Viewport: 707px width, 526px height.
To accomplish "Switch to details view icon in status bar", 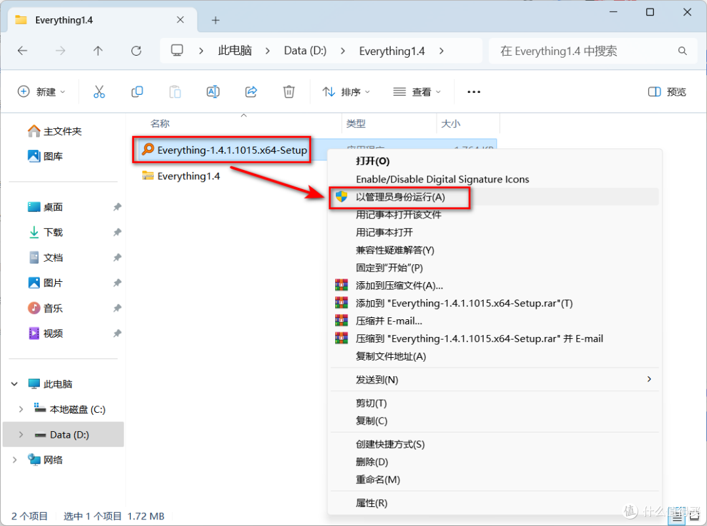I will click(x=677, y=518).
